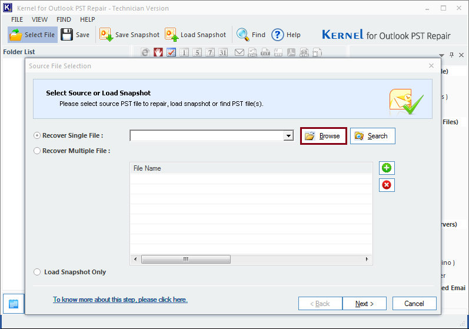Select the 7-day calendar view icon

click(x=210, y=52)
